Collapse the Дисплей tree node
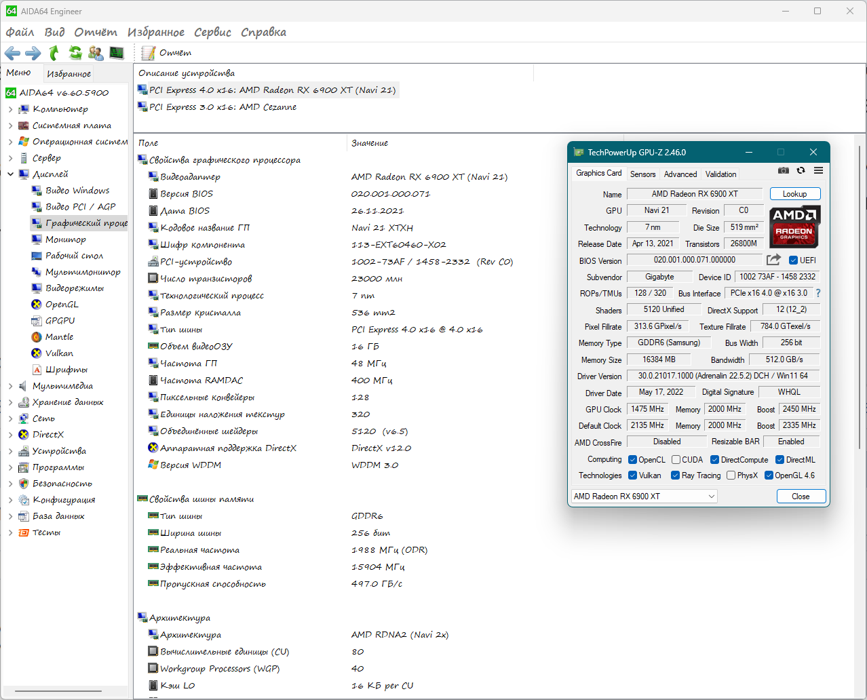Image resolution: width=867 pixels, height=700 pixels. (x=10, y=174)
